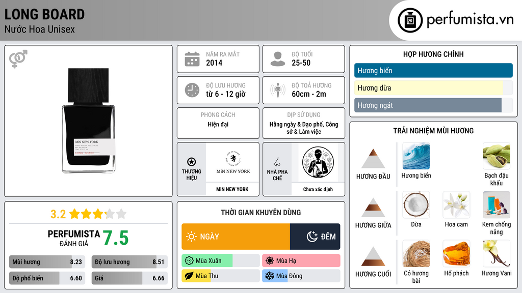Image resolution: width=522 pixels, height=293 pixels.
Task: Click the 3.2 star rating row
Action: pos(89,214)
